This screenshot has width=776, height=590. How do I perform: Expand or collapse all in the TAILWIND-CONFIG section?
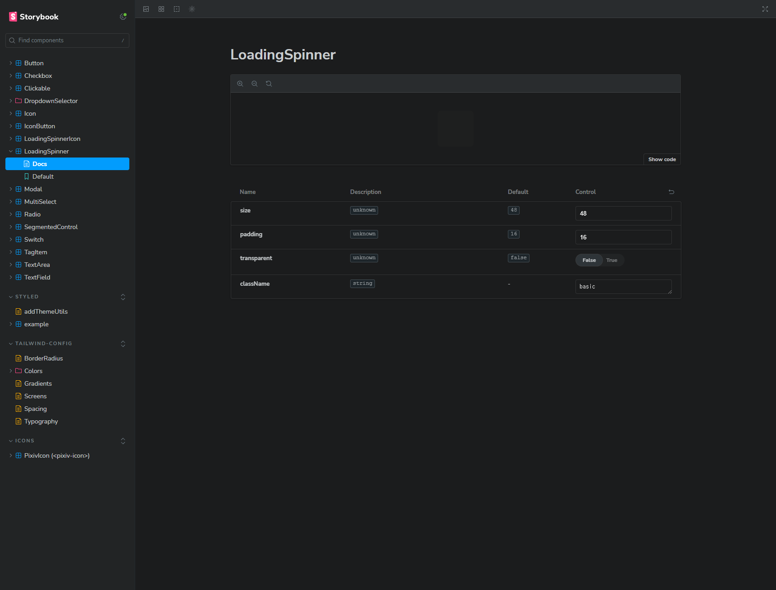click(123, 344)
